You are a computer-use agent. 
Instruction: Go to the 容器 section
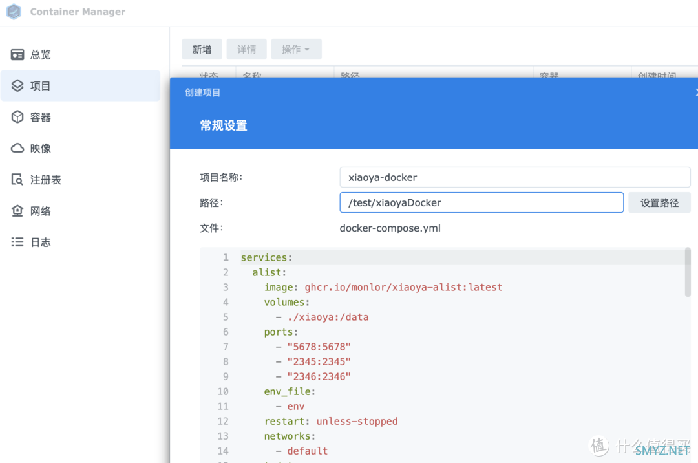(80, 117)
